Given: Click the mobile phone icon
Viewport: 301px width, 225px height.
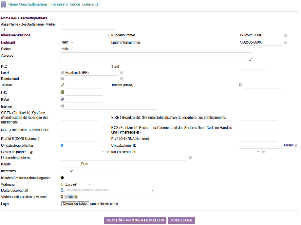Looking at the screenshot, I should pyautogui.click(x=240, y=85).
